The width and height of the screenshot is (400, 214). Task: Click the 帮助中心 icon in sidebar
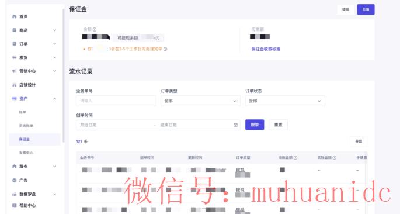coord(14,205)
